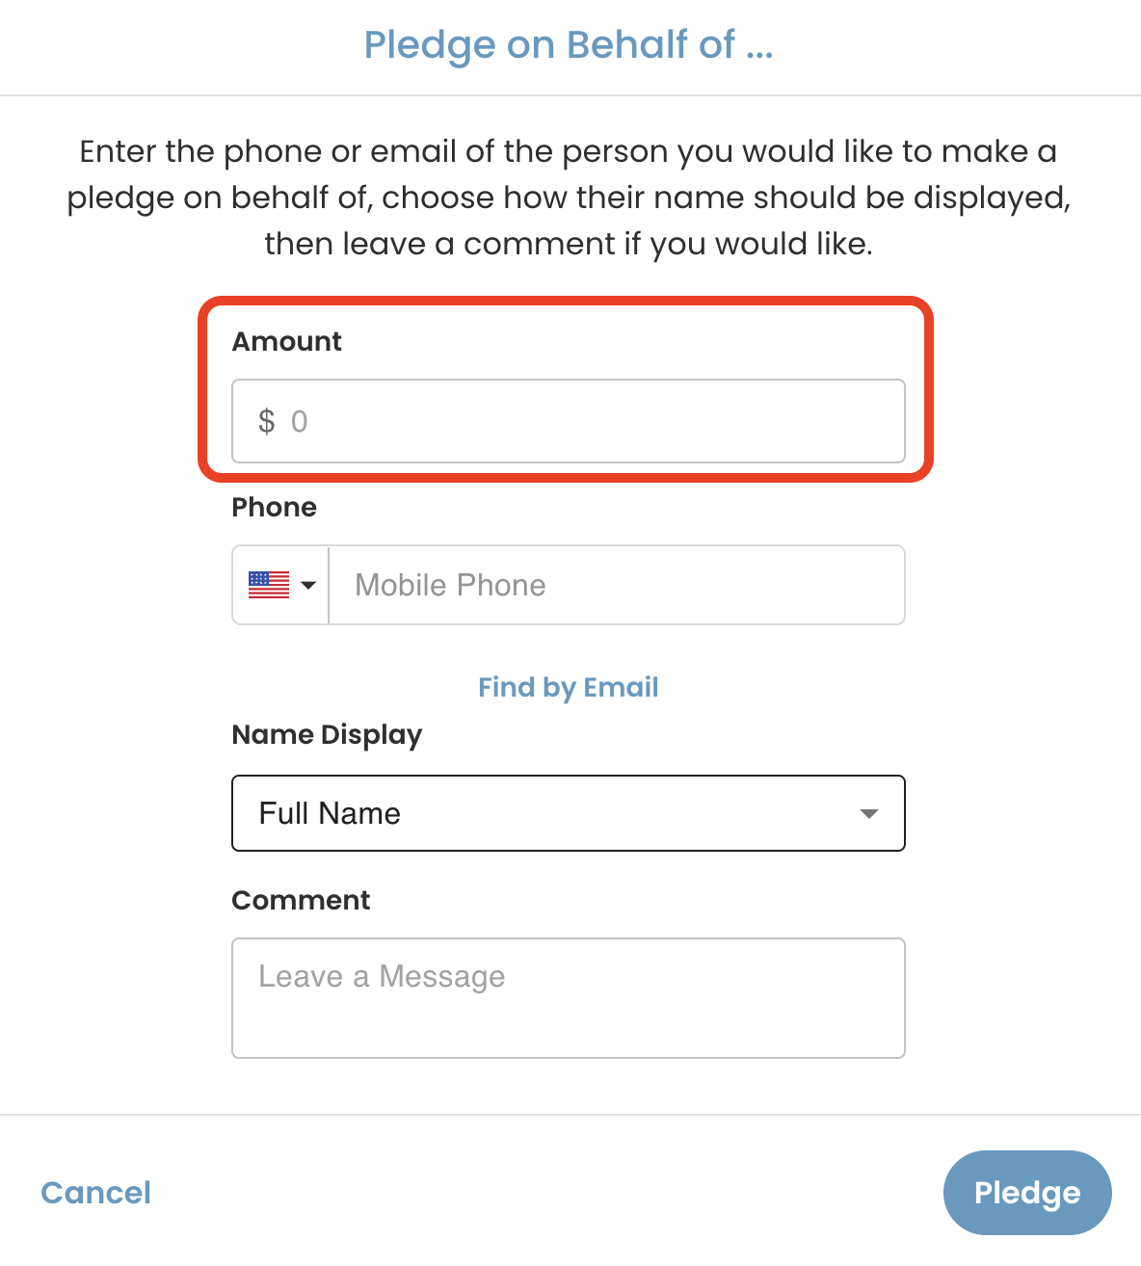Select the Full Name combo box
Viewport: 1141px width, 1266px height.
pos(569,813)
